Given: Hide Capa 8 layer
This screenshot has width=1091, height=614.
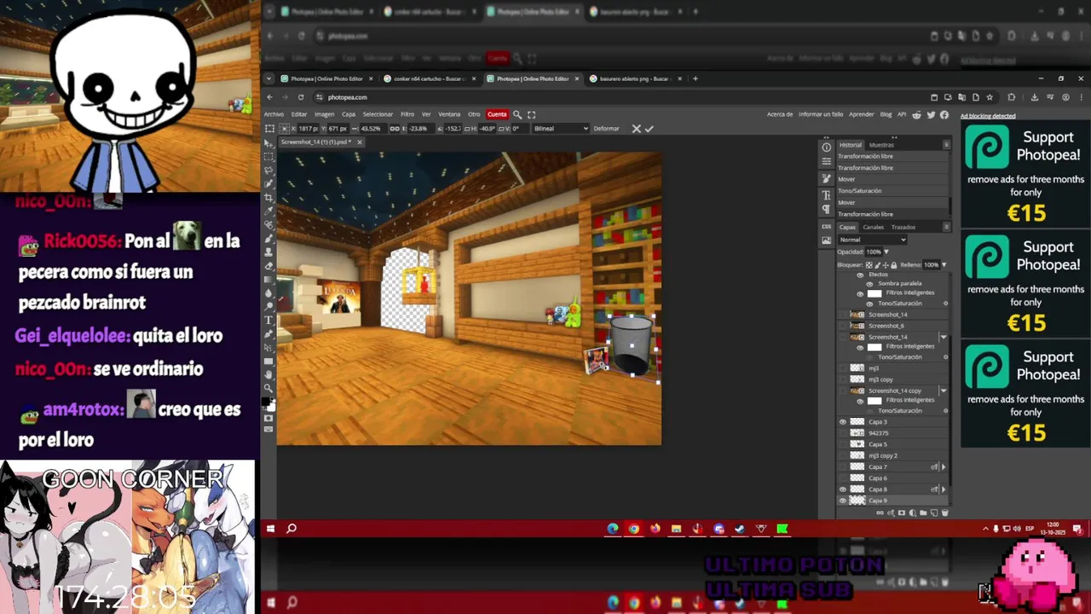Looking at the screenshot, I should pos(843,489).
